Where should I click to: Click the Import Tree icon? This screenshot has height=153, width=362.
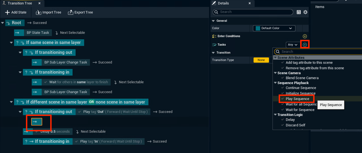[38, 12]
